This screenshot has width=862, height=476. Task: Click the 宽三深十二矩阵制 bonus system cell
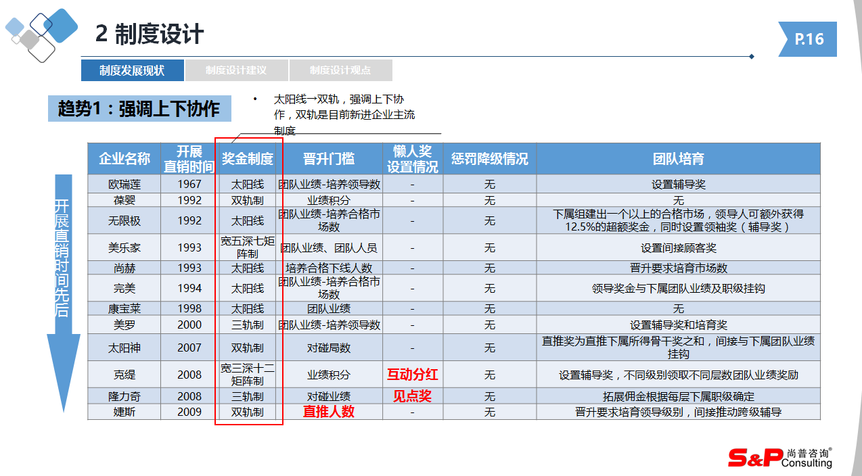point(248,375)
